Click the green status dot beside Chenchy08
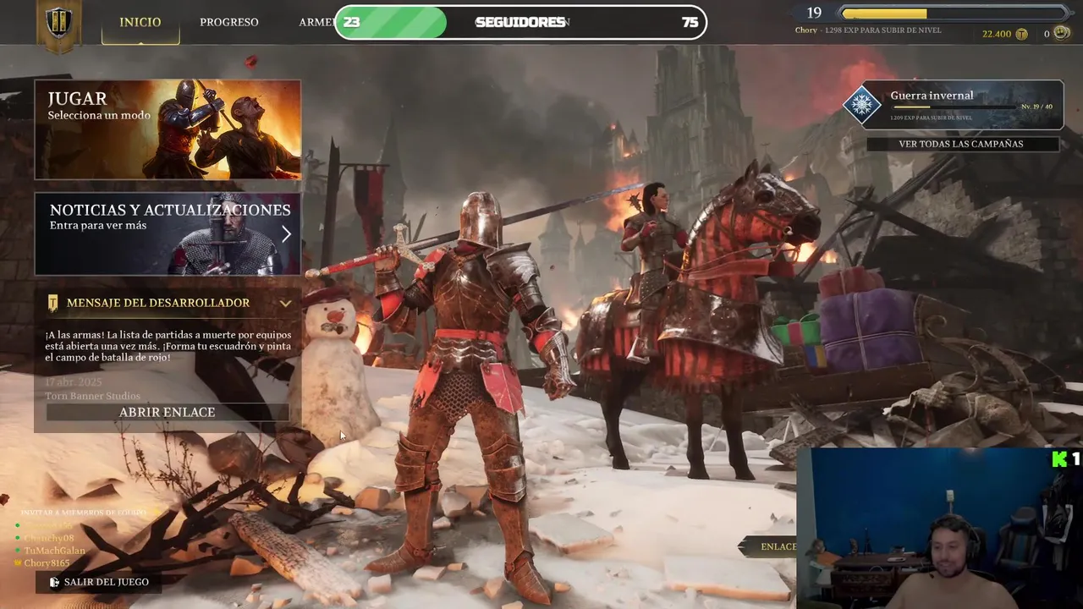The height and width of the screenshot is (609, 1083). [x=18, y=538]
